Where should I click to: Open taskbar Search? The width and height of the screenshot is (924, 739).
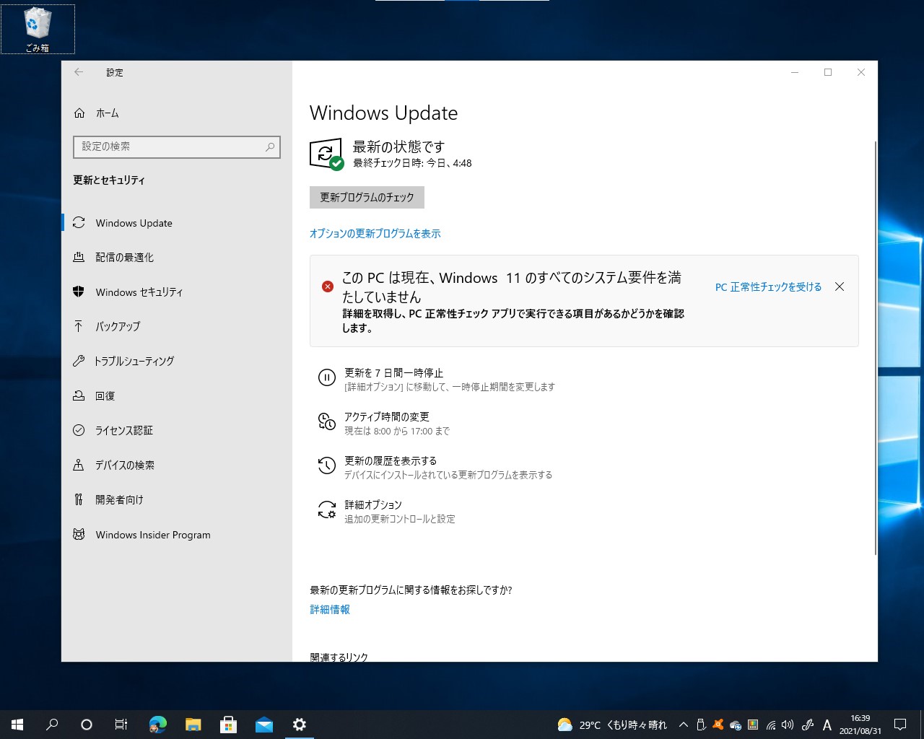point(52,725)
